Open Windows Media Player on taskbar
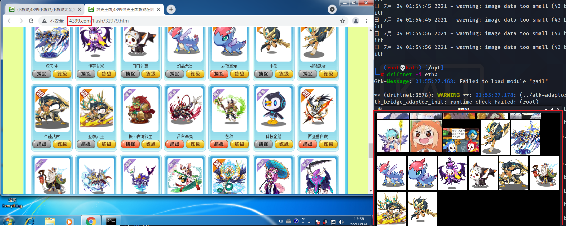566x226 pixels. 69,221
